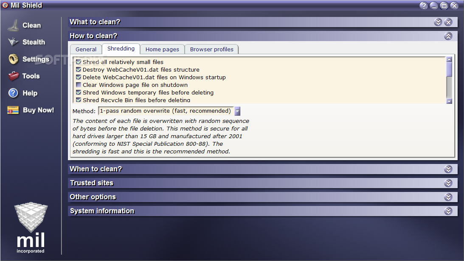This screenshot has width=464, height=261.
Task: Click the options list scroll down arrow
Action: [x=449, y=101]
